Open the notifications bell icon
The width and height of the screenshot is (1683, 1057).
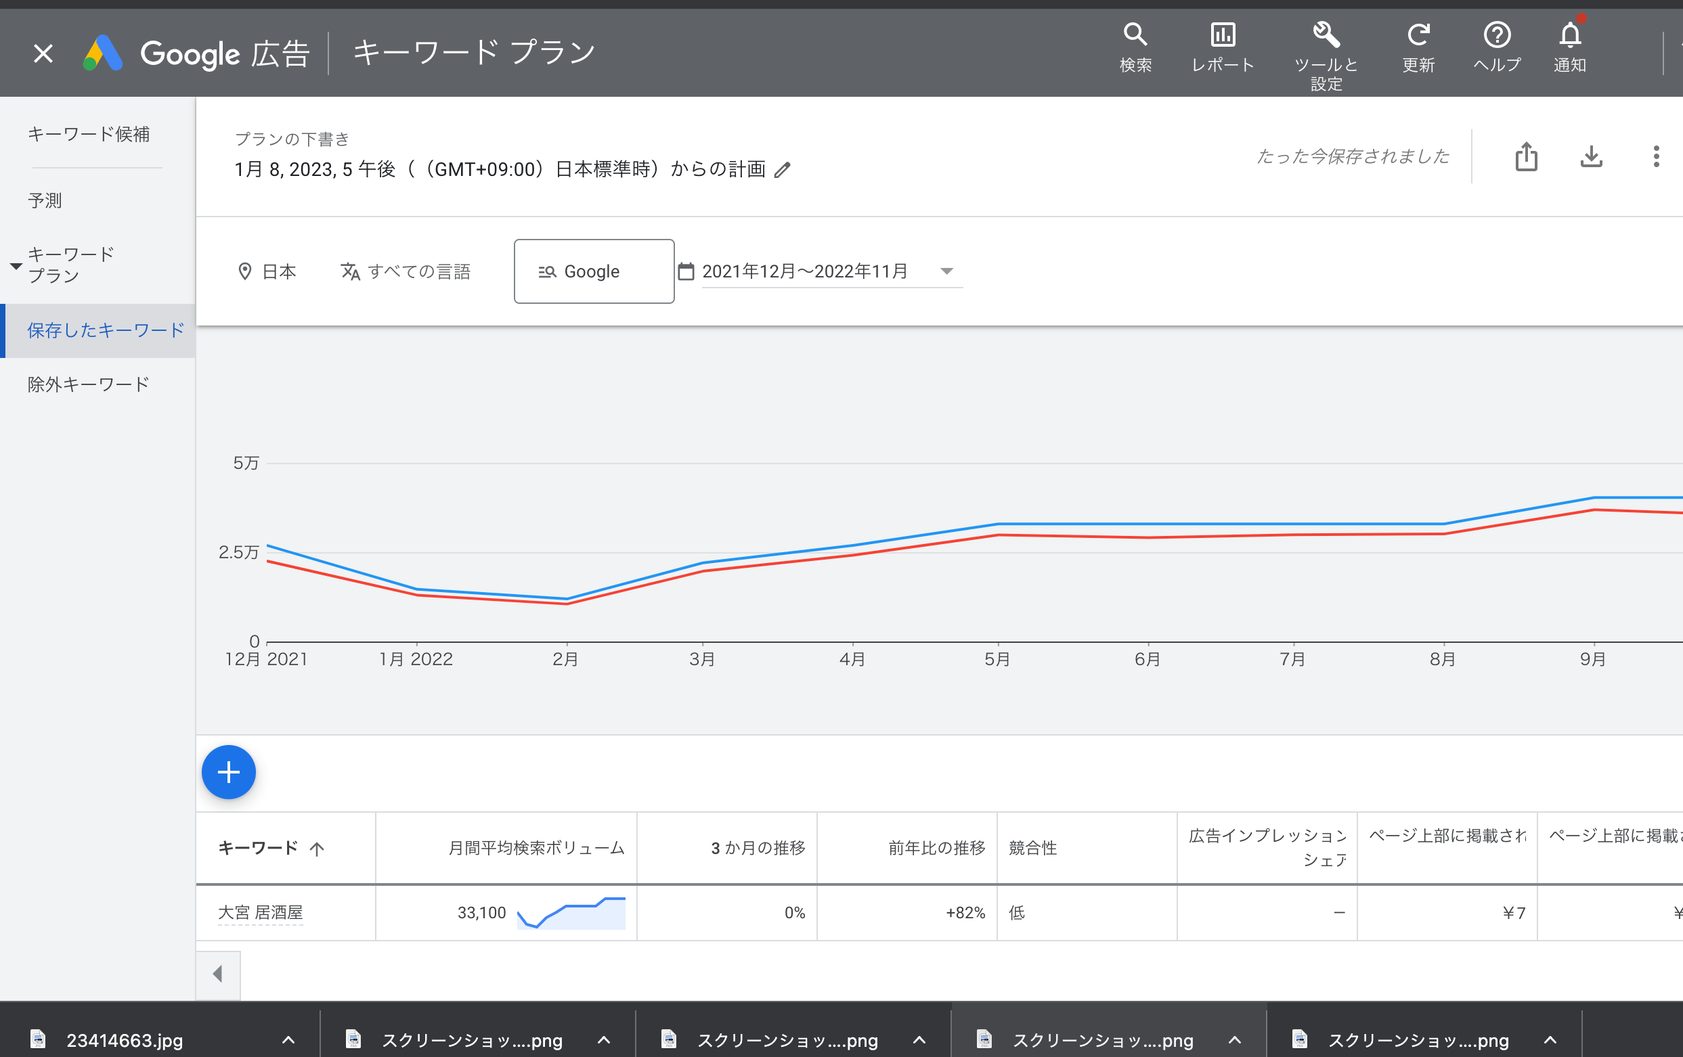(1570, 35)
